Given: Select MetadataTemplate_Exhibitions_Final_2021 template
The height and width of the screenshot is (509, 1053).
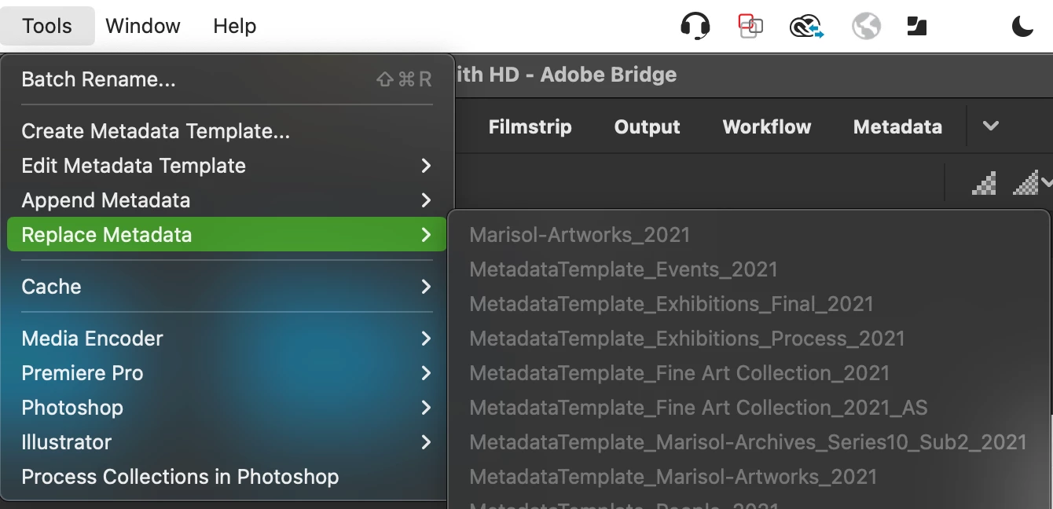Looking at the screenshot, I should pyautogui.click(x=749, y=304).
